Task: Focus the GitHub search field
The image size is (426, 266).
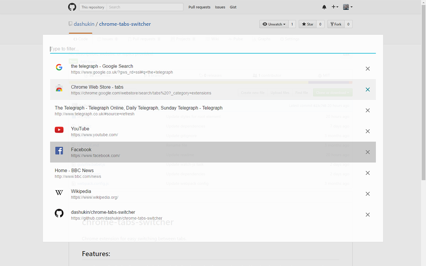Action: click(x=145, y=7)
